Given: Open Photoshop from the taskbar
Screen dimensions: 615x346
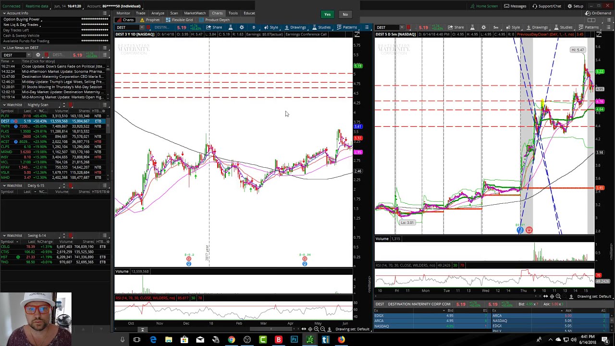Looking at the screenshot, I should click(x=294, y=340).
